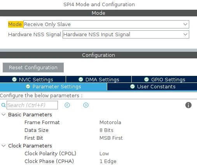Click the highlighted Mode label
Viewport: 197px width, 165px height.
(x=16, y=24)
